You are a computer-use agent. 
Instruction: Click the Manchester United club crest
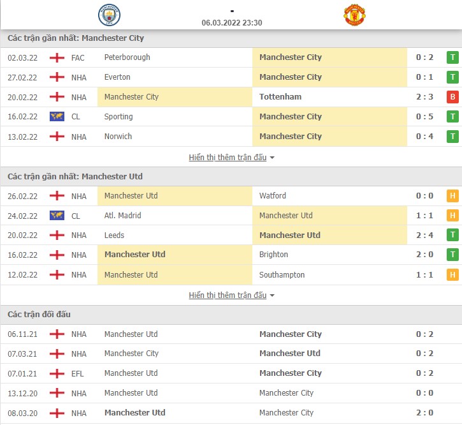point(354,15)
